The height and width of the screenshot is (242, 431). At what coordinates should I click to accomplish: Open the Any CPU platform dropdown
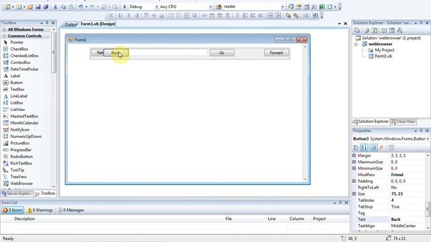click(210, 7)
